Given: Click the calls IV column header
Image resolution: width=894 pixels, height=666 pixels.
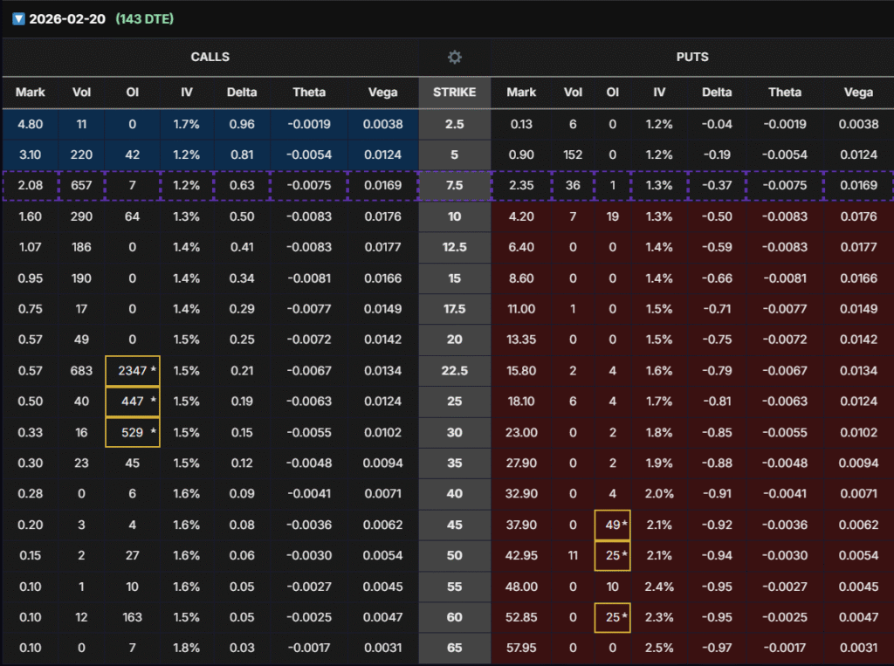Looking at the screenshot, I should (186, 93).
